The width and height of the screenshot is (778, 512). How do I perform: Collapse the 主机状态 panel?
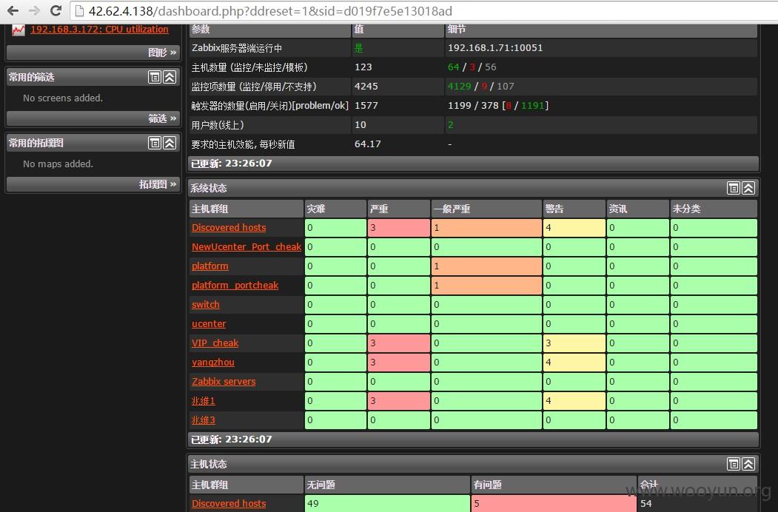(748, 464)
